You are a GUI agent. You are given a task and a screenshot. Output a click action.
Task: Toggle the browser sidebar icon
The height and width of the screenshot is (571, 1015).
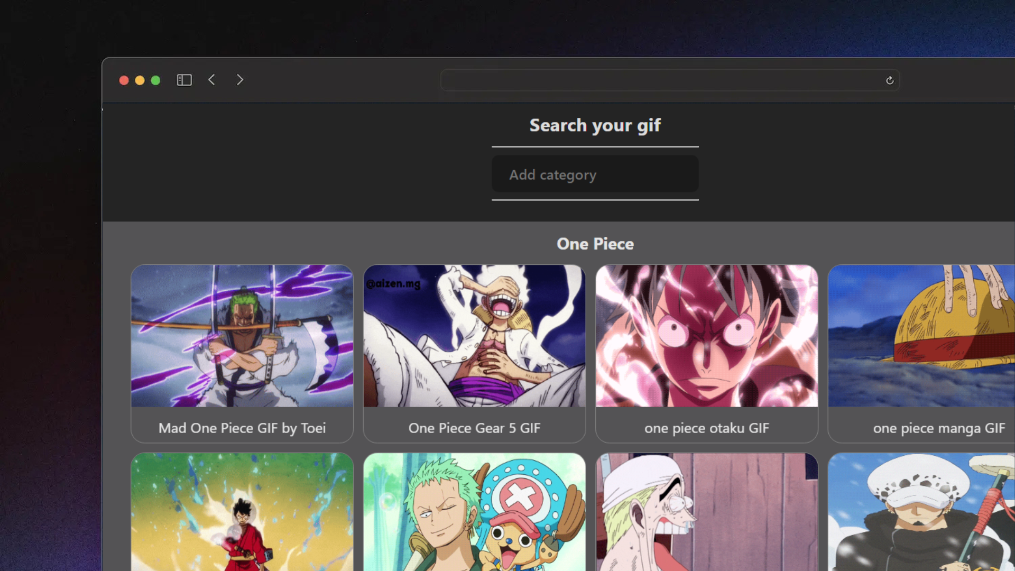pyautogui.click(x=184, y=80)
